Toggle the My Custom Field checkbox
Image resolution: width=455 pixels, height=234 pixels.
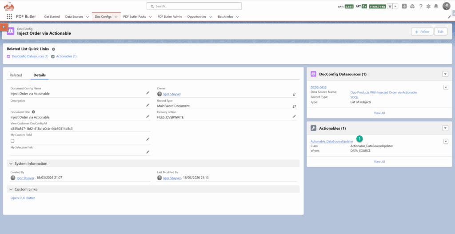[x=12, y=140]
